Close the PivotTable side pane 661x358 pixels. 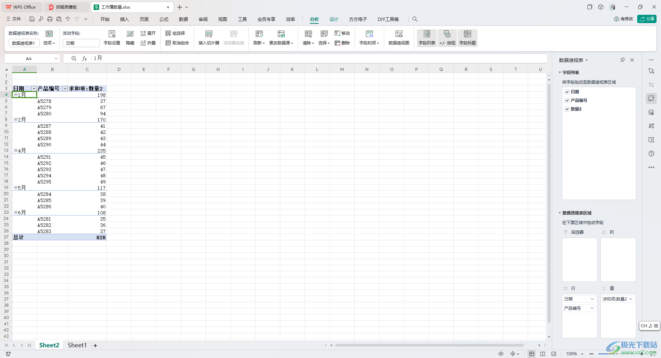click(632, 60)
